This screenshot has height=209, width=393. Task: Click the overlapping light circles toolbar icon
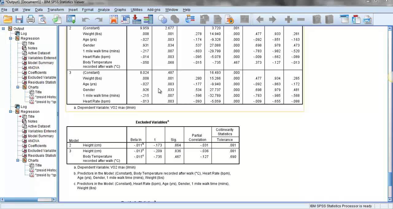point(162,20)
